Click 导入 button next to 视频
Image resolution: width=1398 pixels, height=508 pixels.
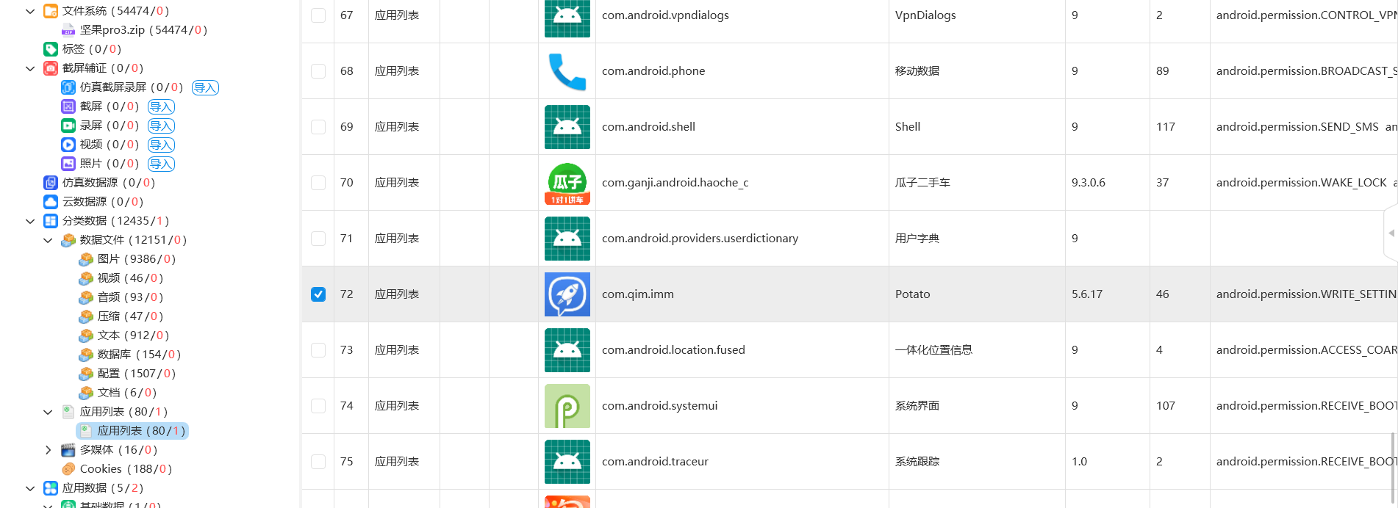[x=161, y=145]
